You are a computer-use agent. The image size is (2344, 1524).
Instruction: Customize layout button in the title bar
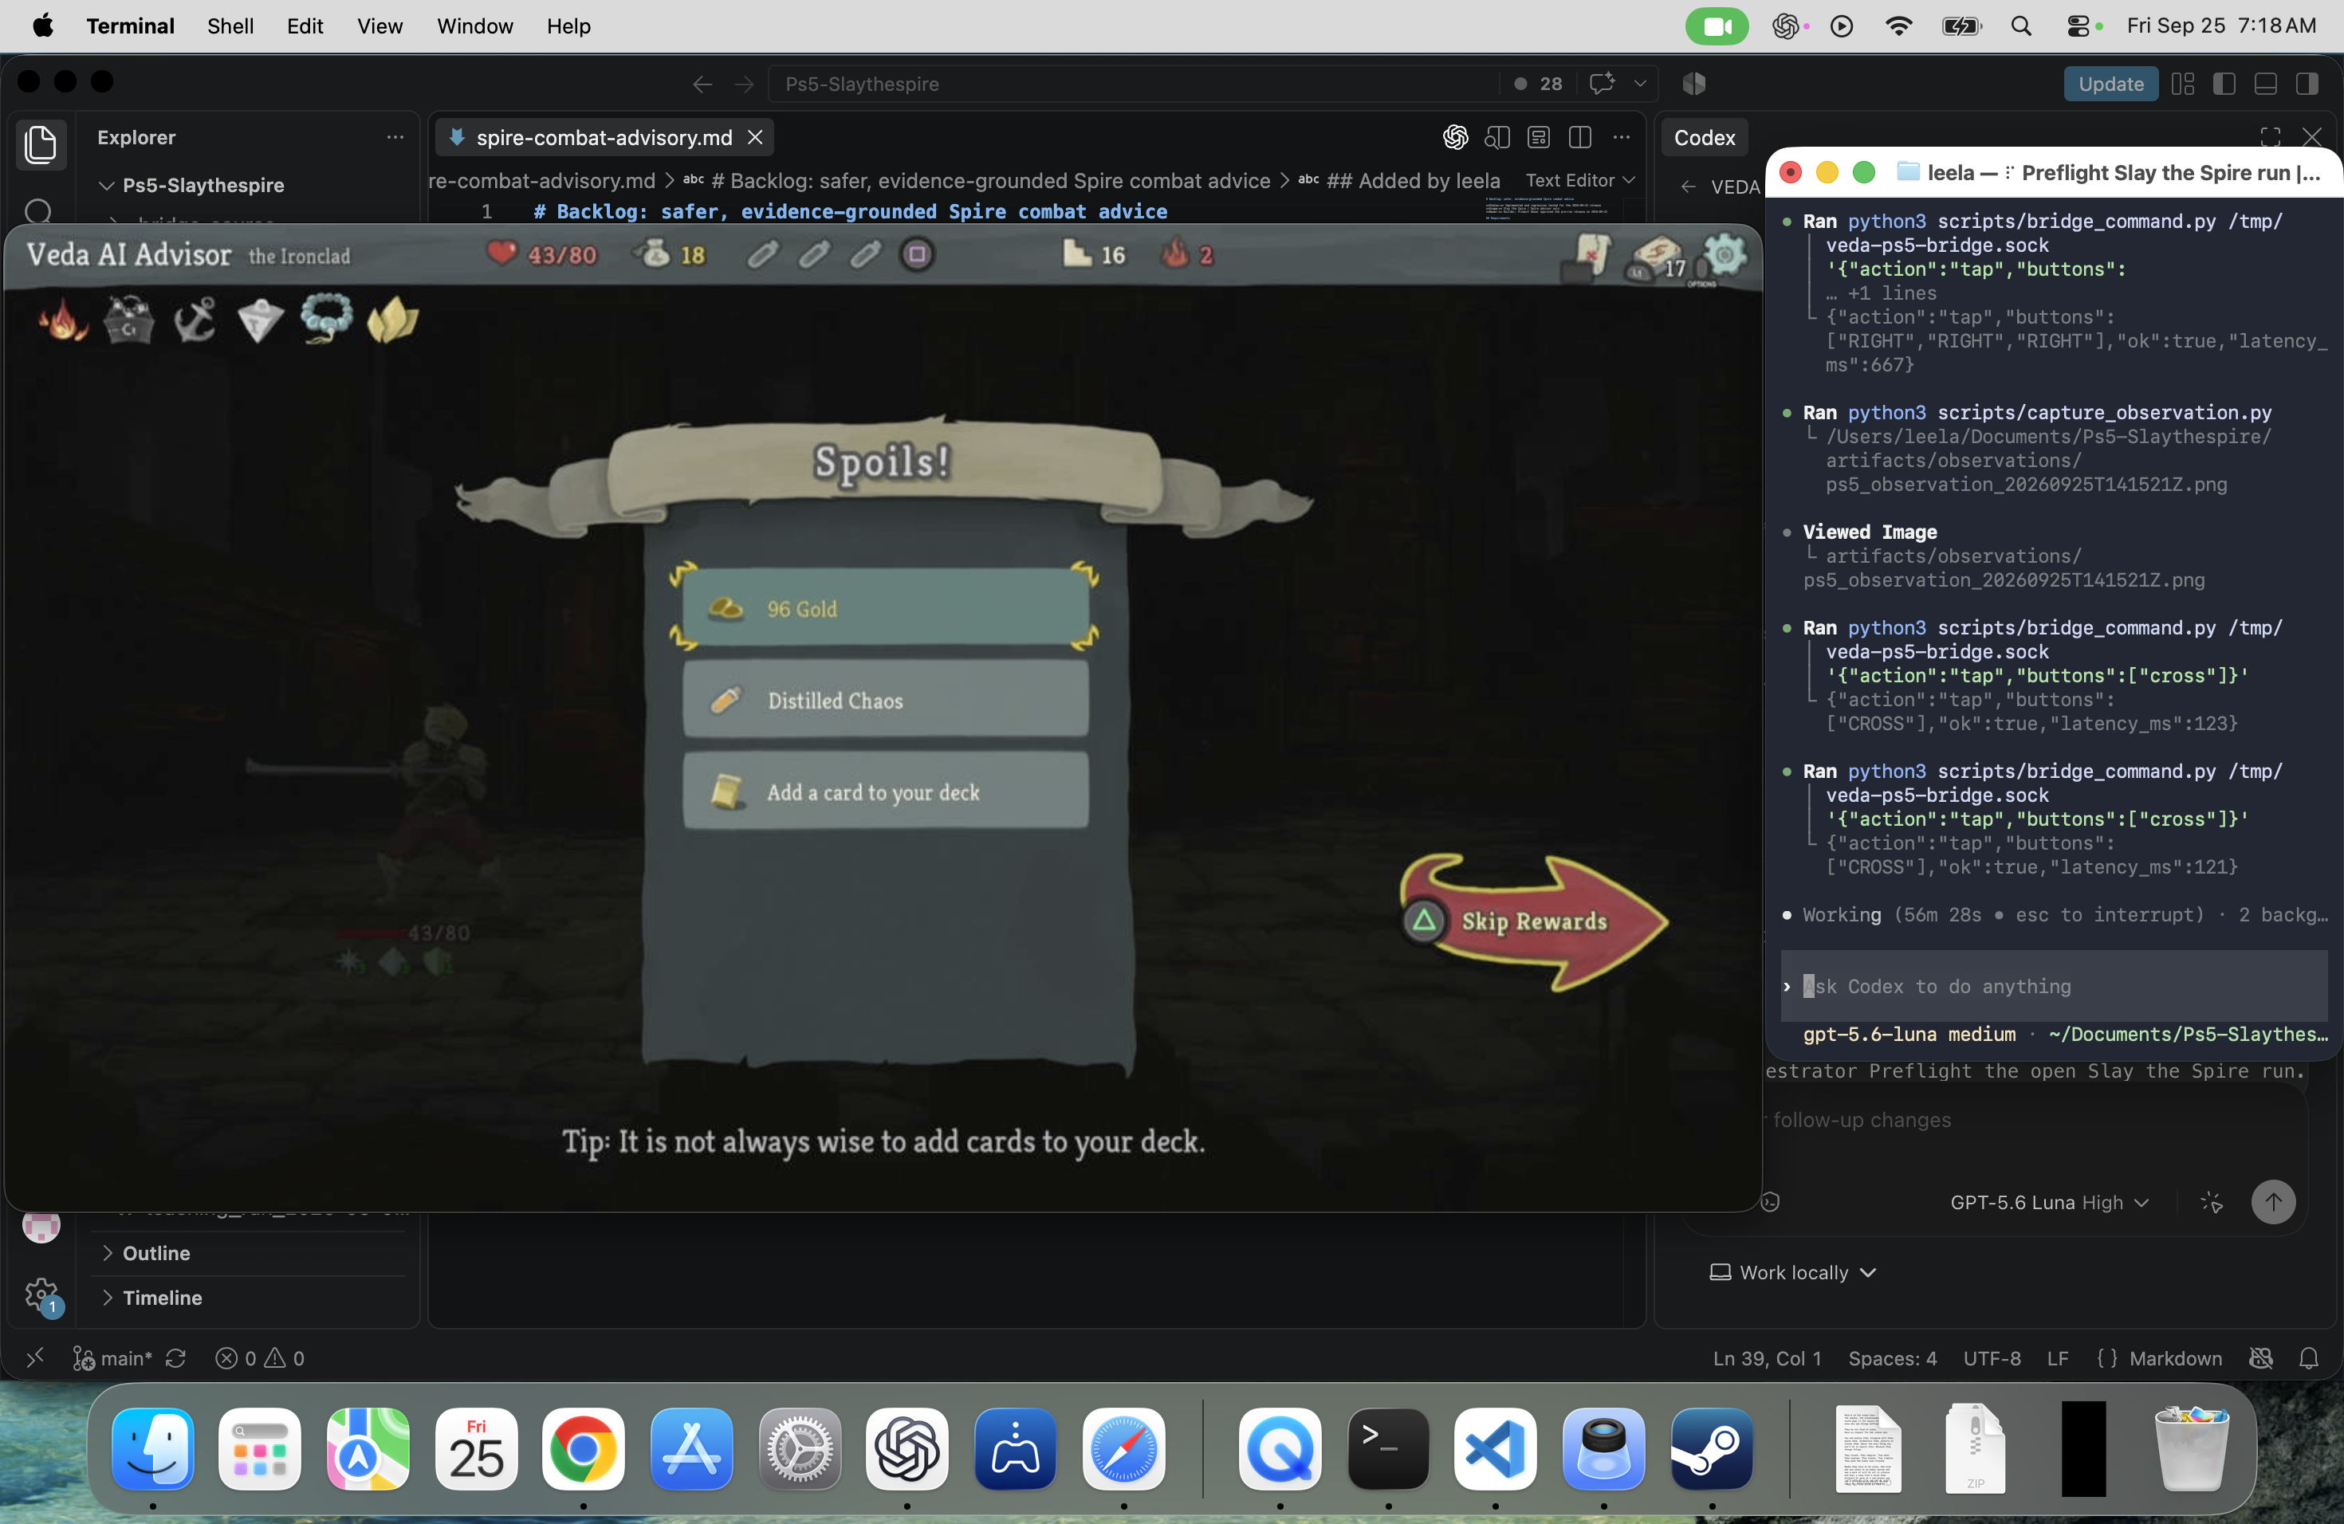(x=2182, y=84)
